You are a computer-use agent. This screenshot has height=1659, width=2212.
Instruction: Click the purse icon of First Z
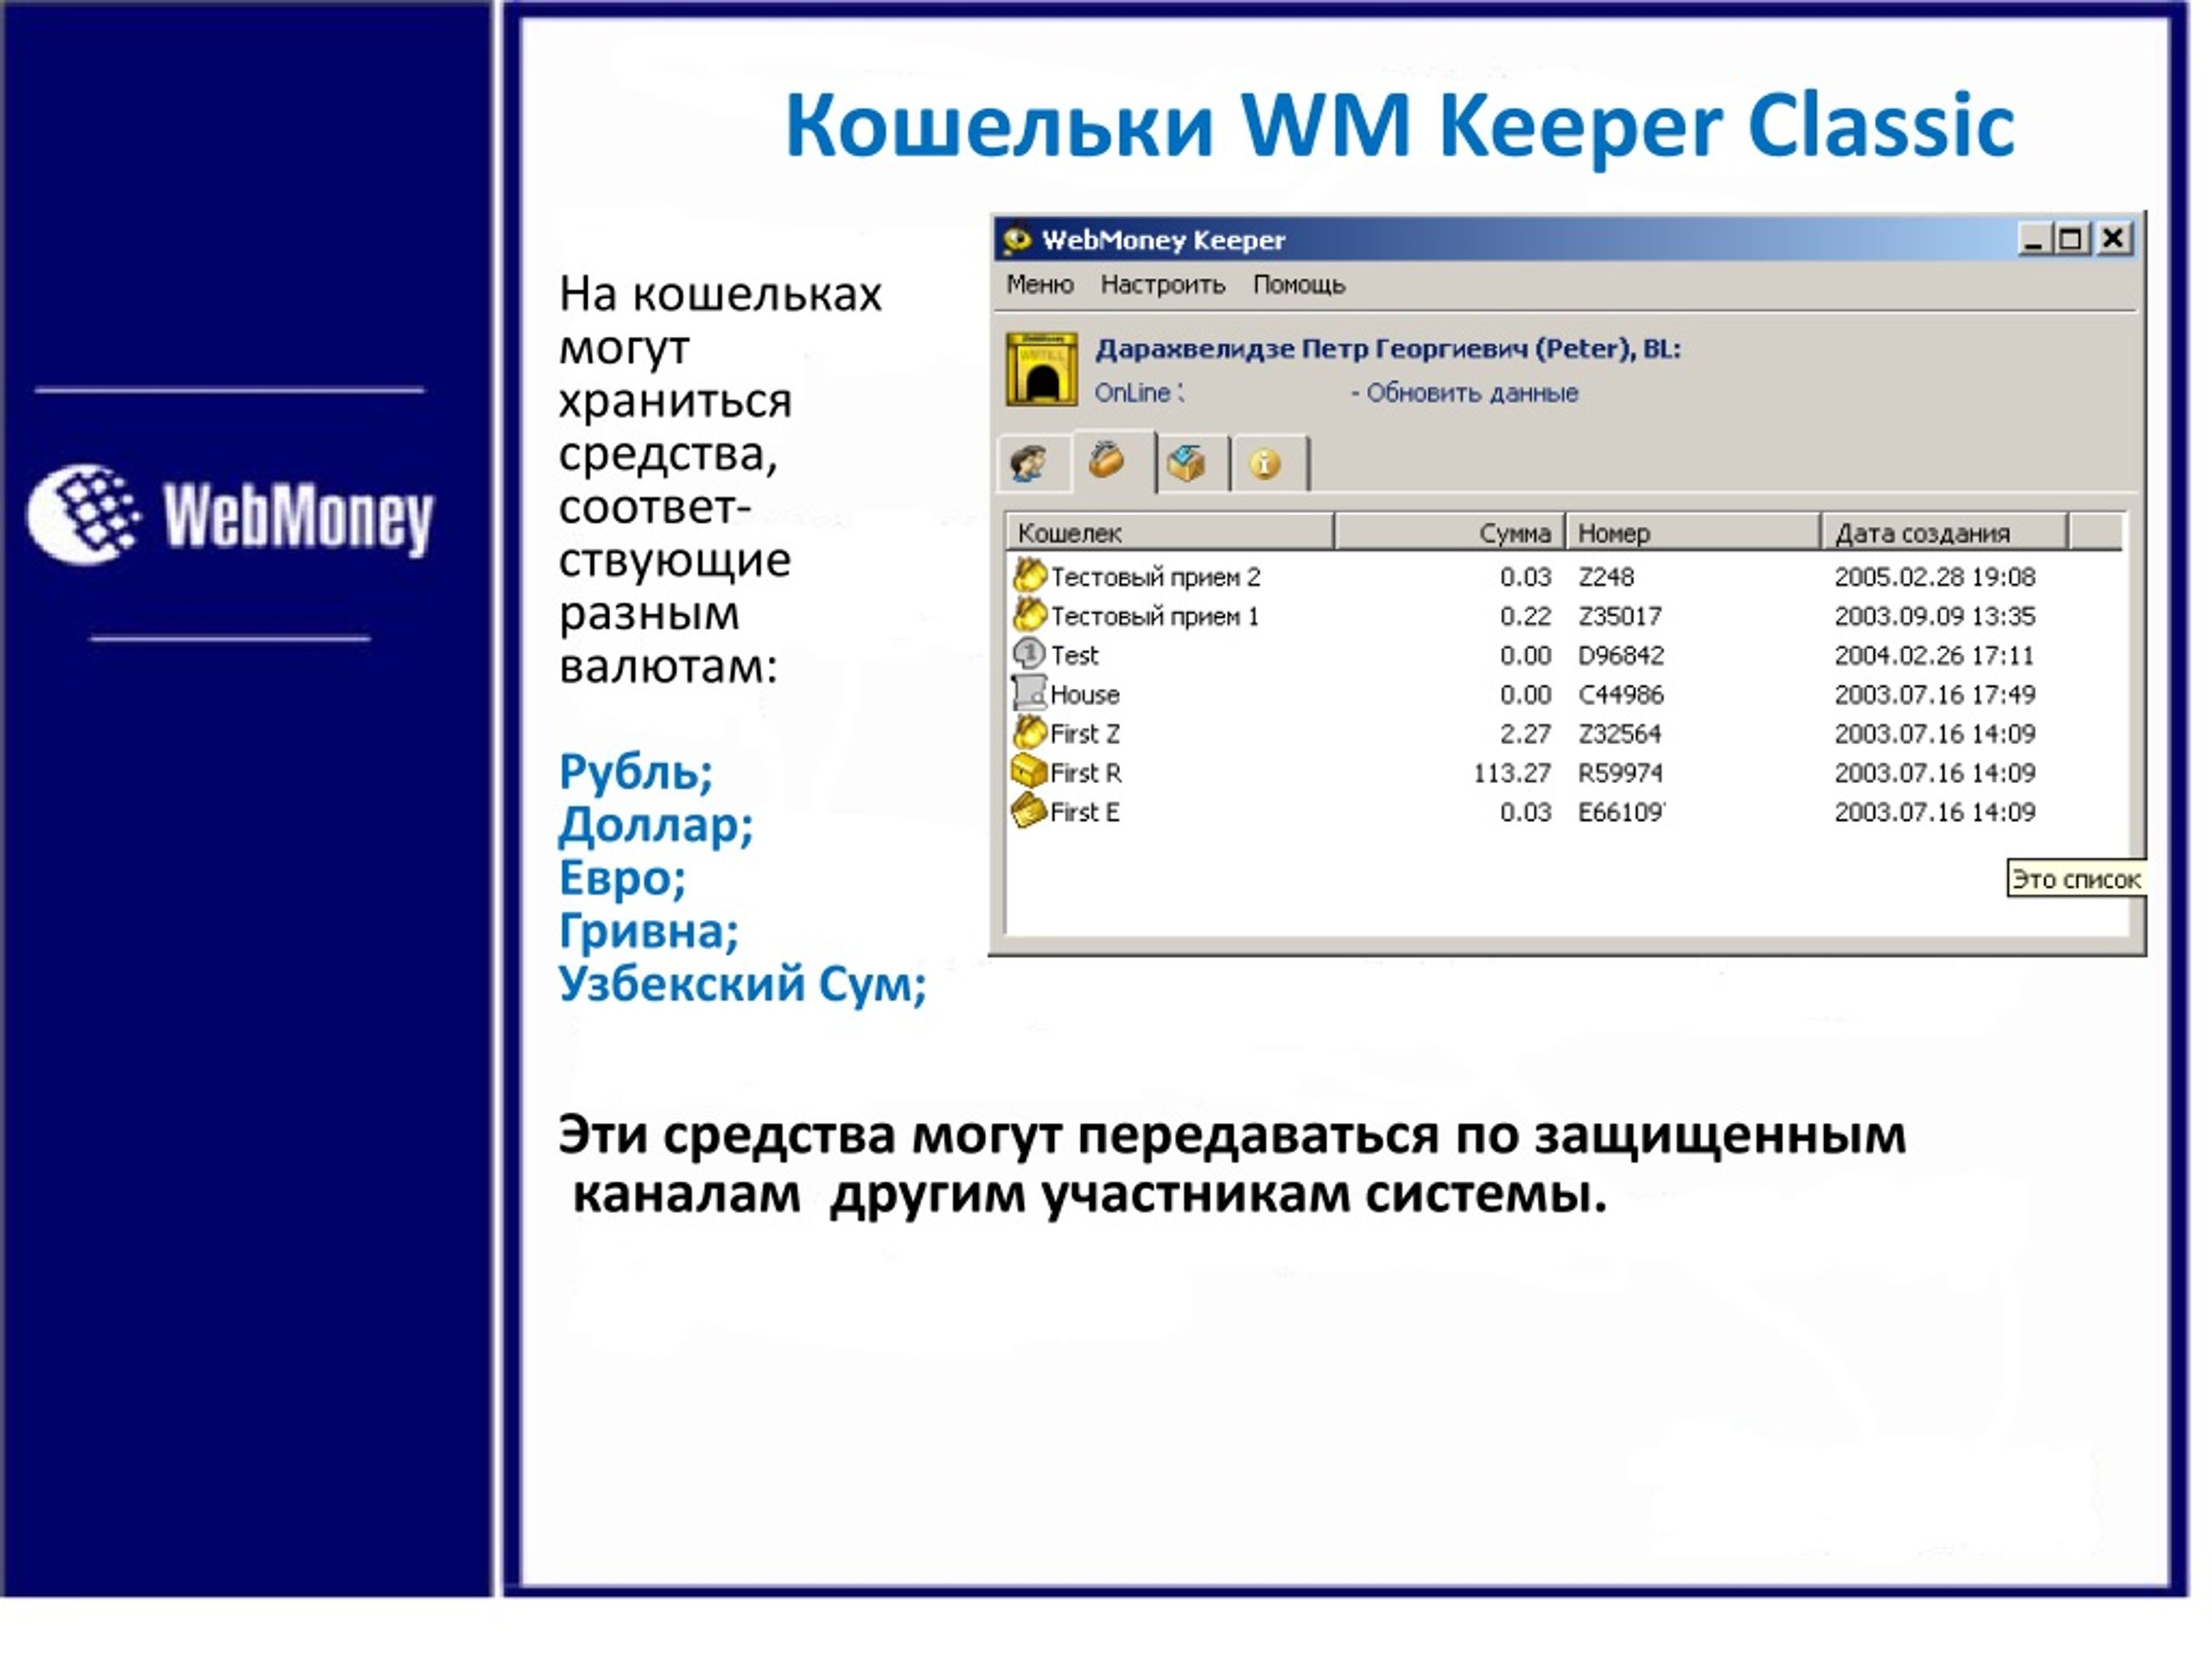(x=1029, y=732)
